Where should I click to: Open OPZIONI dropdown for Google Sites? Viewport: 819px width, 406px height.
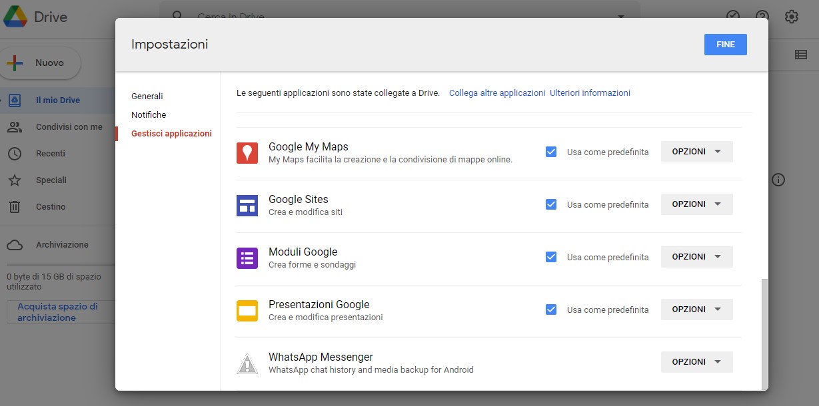697,204
